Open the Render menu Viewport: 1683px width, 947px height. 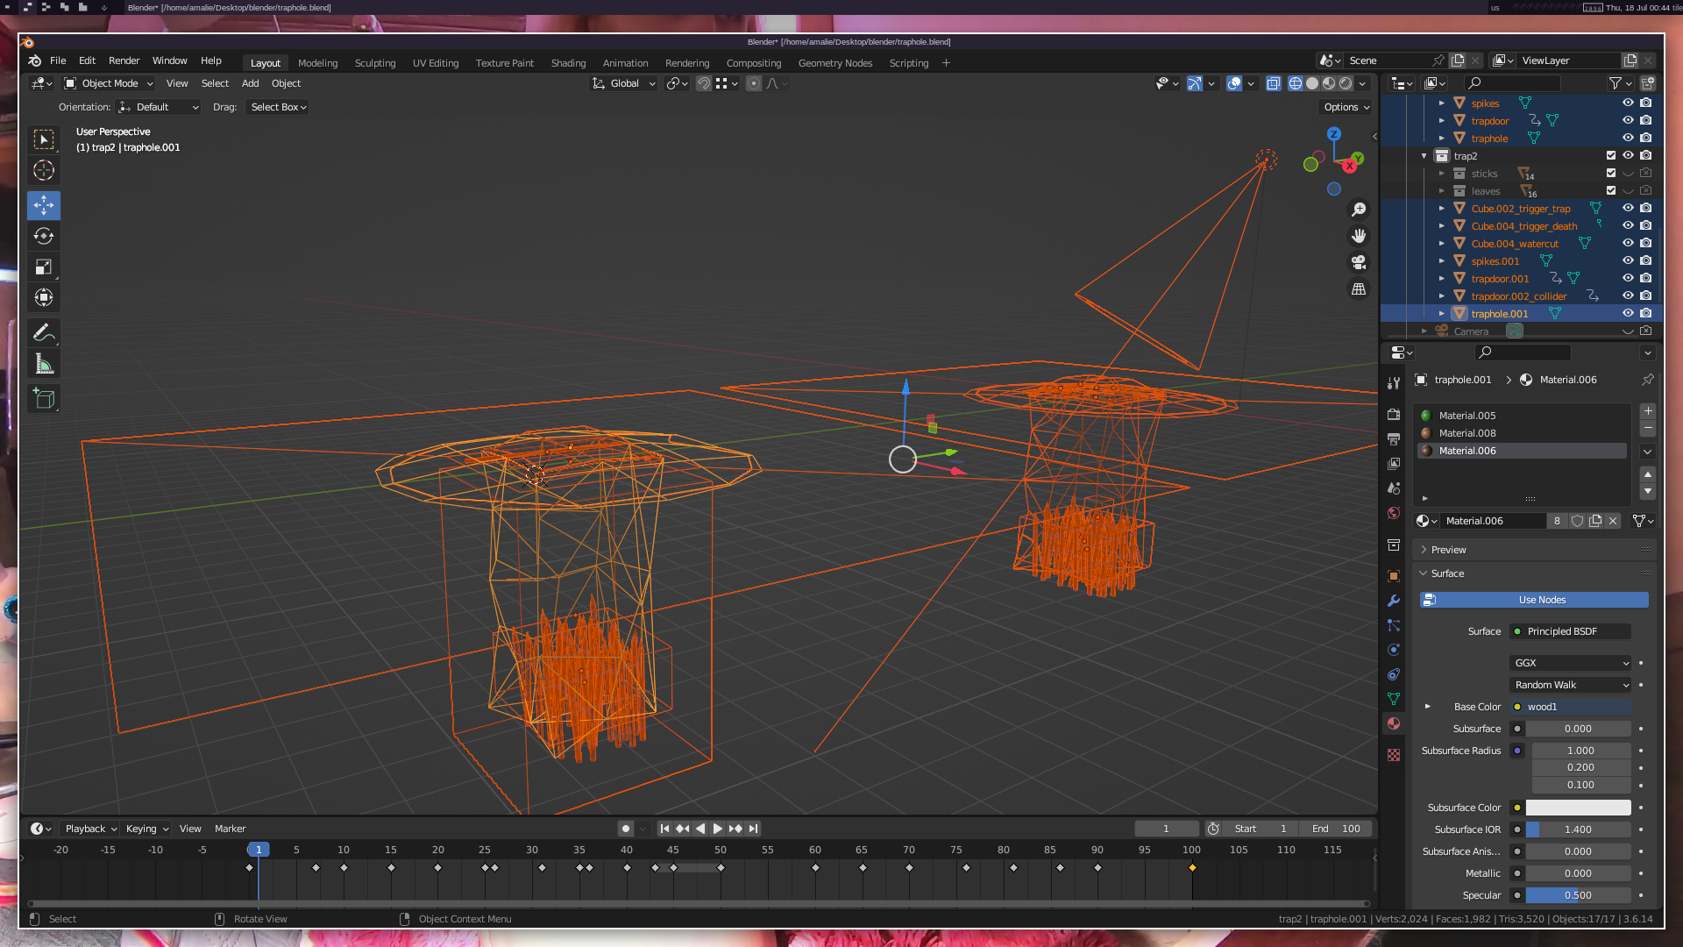pyautogui.click(x=124, y=61)
